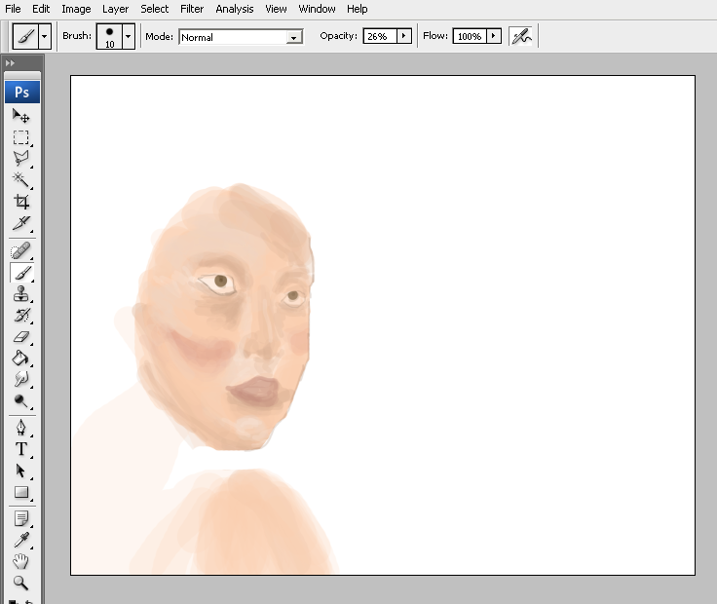Open the Layer menu
717x604 pixels.
click(115, 9)
